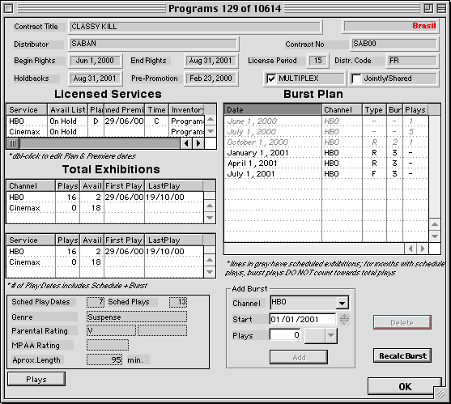Click the Contract Title field CLASSY KILL
The image size is (451, 404).
[x=195, y=27]
